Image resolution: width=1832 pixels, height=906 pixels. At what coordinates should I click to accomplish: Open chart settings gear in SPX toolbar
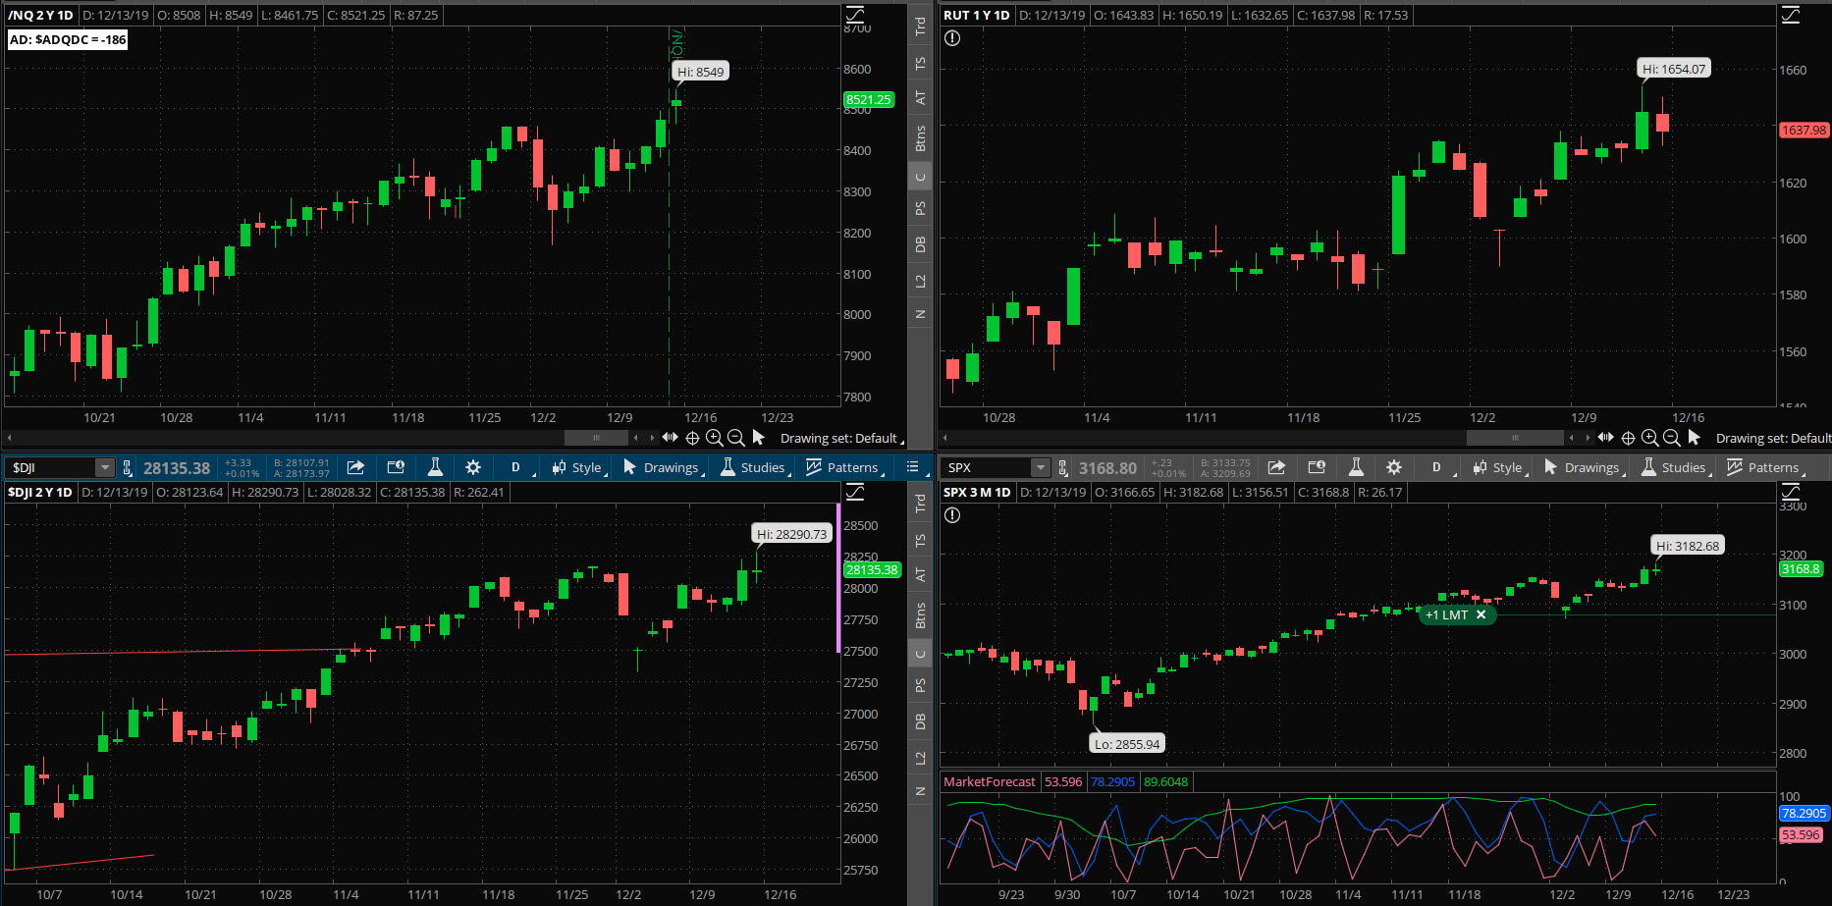coord(1394,467)
